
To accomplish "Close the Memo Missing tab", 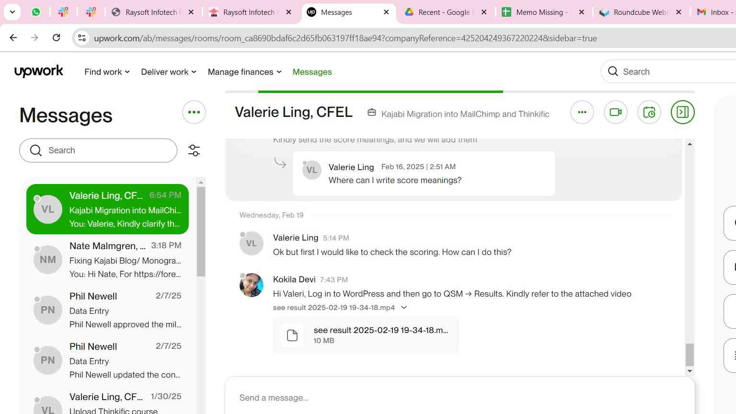I will (582, 12).
